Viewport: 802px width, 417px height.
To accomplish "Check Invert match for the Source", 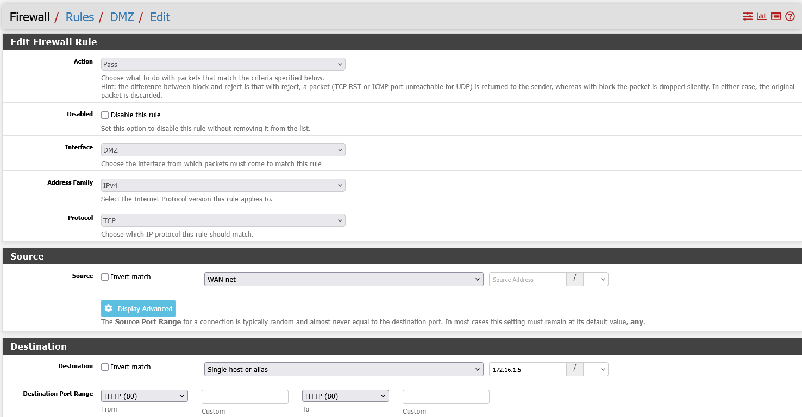I will 104,277.
